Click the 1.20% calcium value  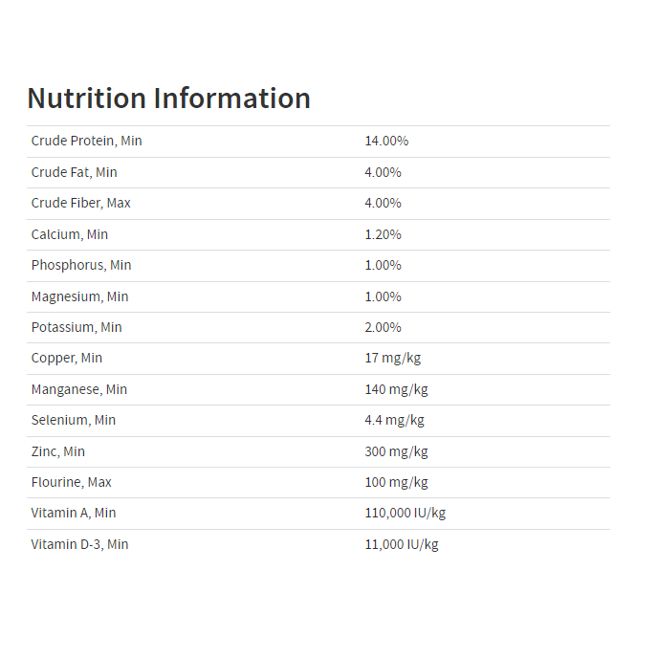pos(383,234)
